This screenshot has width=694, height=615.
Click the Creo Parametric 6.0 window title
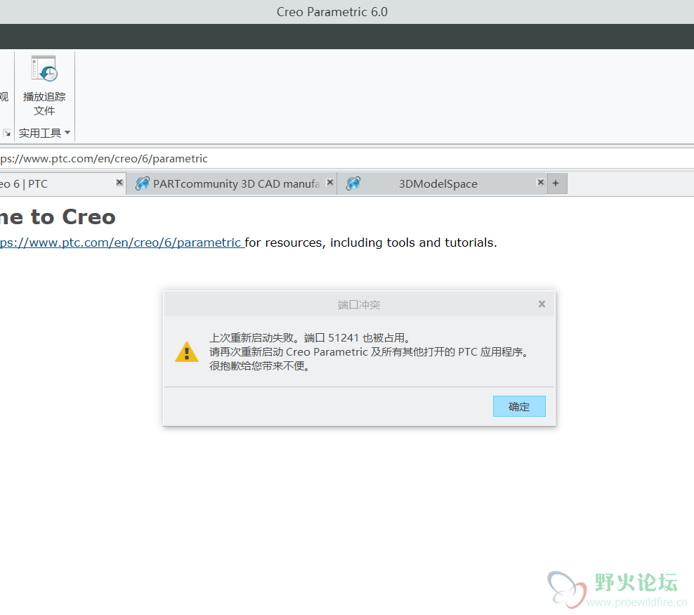332,12
